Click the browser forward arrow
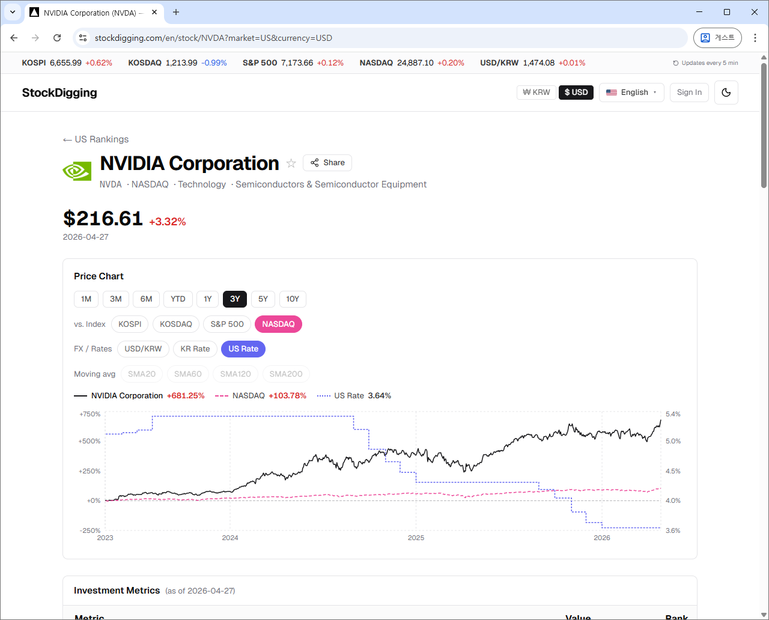Screen dimensions: 769x620 (x=35, y=38)
